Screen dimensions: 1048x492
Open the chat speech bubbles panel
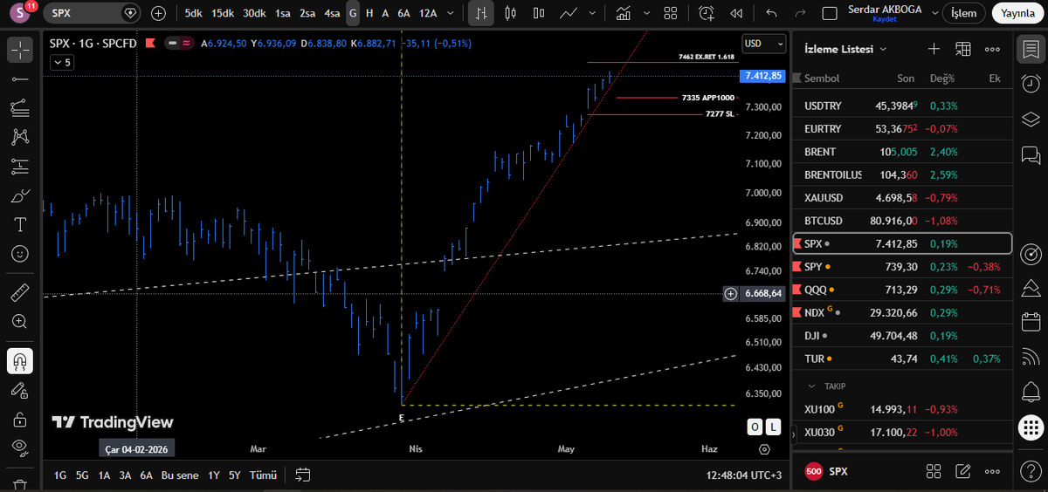pyautogui.click(x=1031, y=154)
